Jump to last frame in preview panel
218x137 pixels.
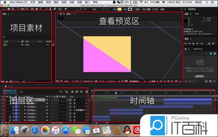[202, 44]
